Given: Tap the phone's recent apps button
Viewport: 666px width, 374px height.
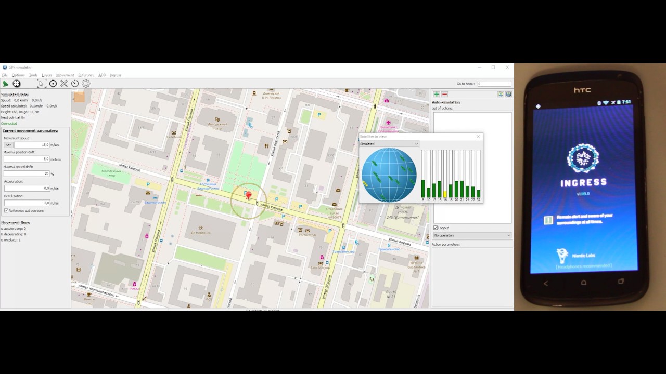Looking at the screenshot, I should coord(621,282).
